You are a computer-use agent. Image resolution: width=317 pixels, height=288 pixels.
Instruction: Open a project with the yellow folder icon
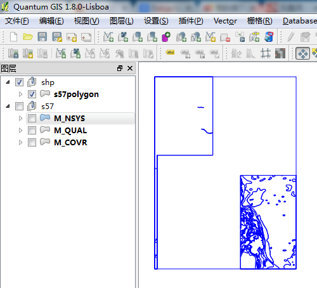point(28,37)
